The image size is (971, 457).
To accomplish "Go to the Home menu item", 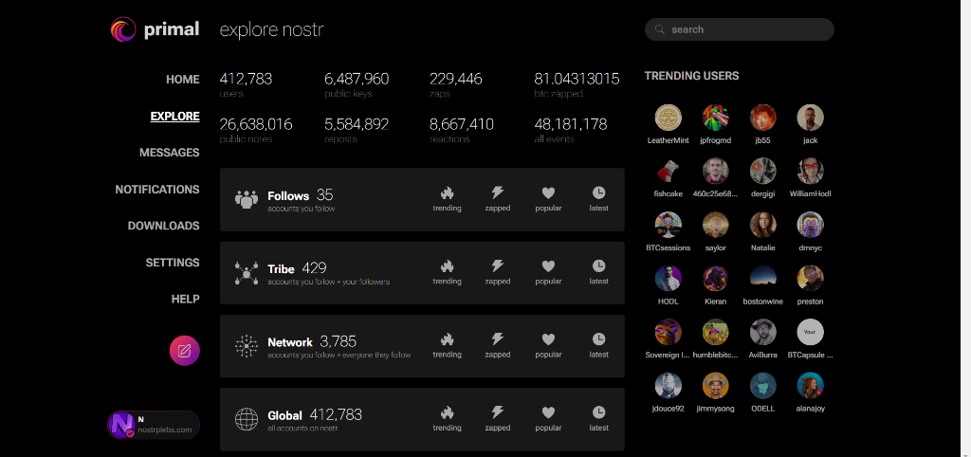I will [182, 80].
